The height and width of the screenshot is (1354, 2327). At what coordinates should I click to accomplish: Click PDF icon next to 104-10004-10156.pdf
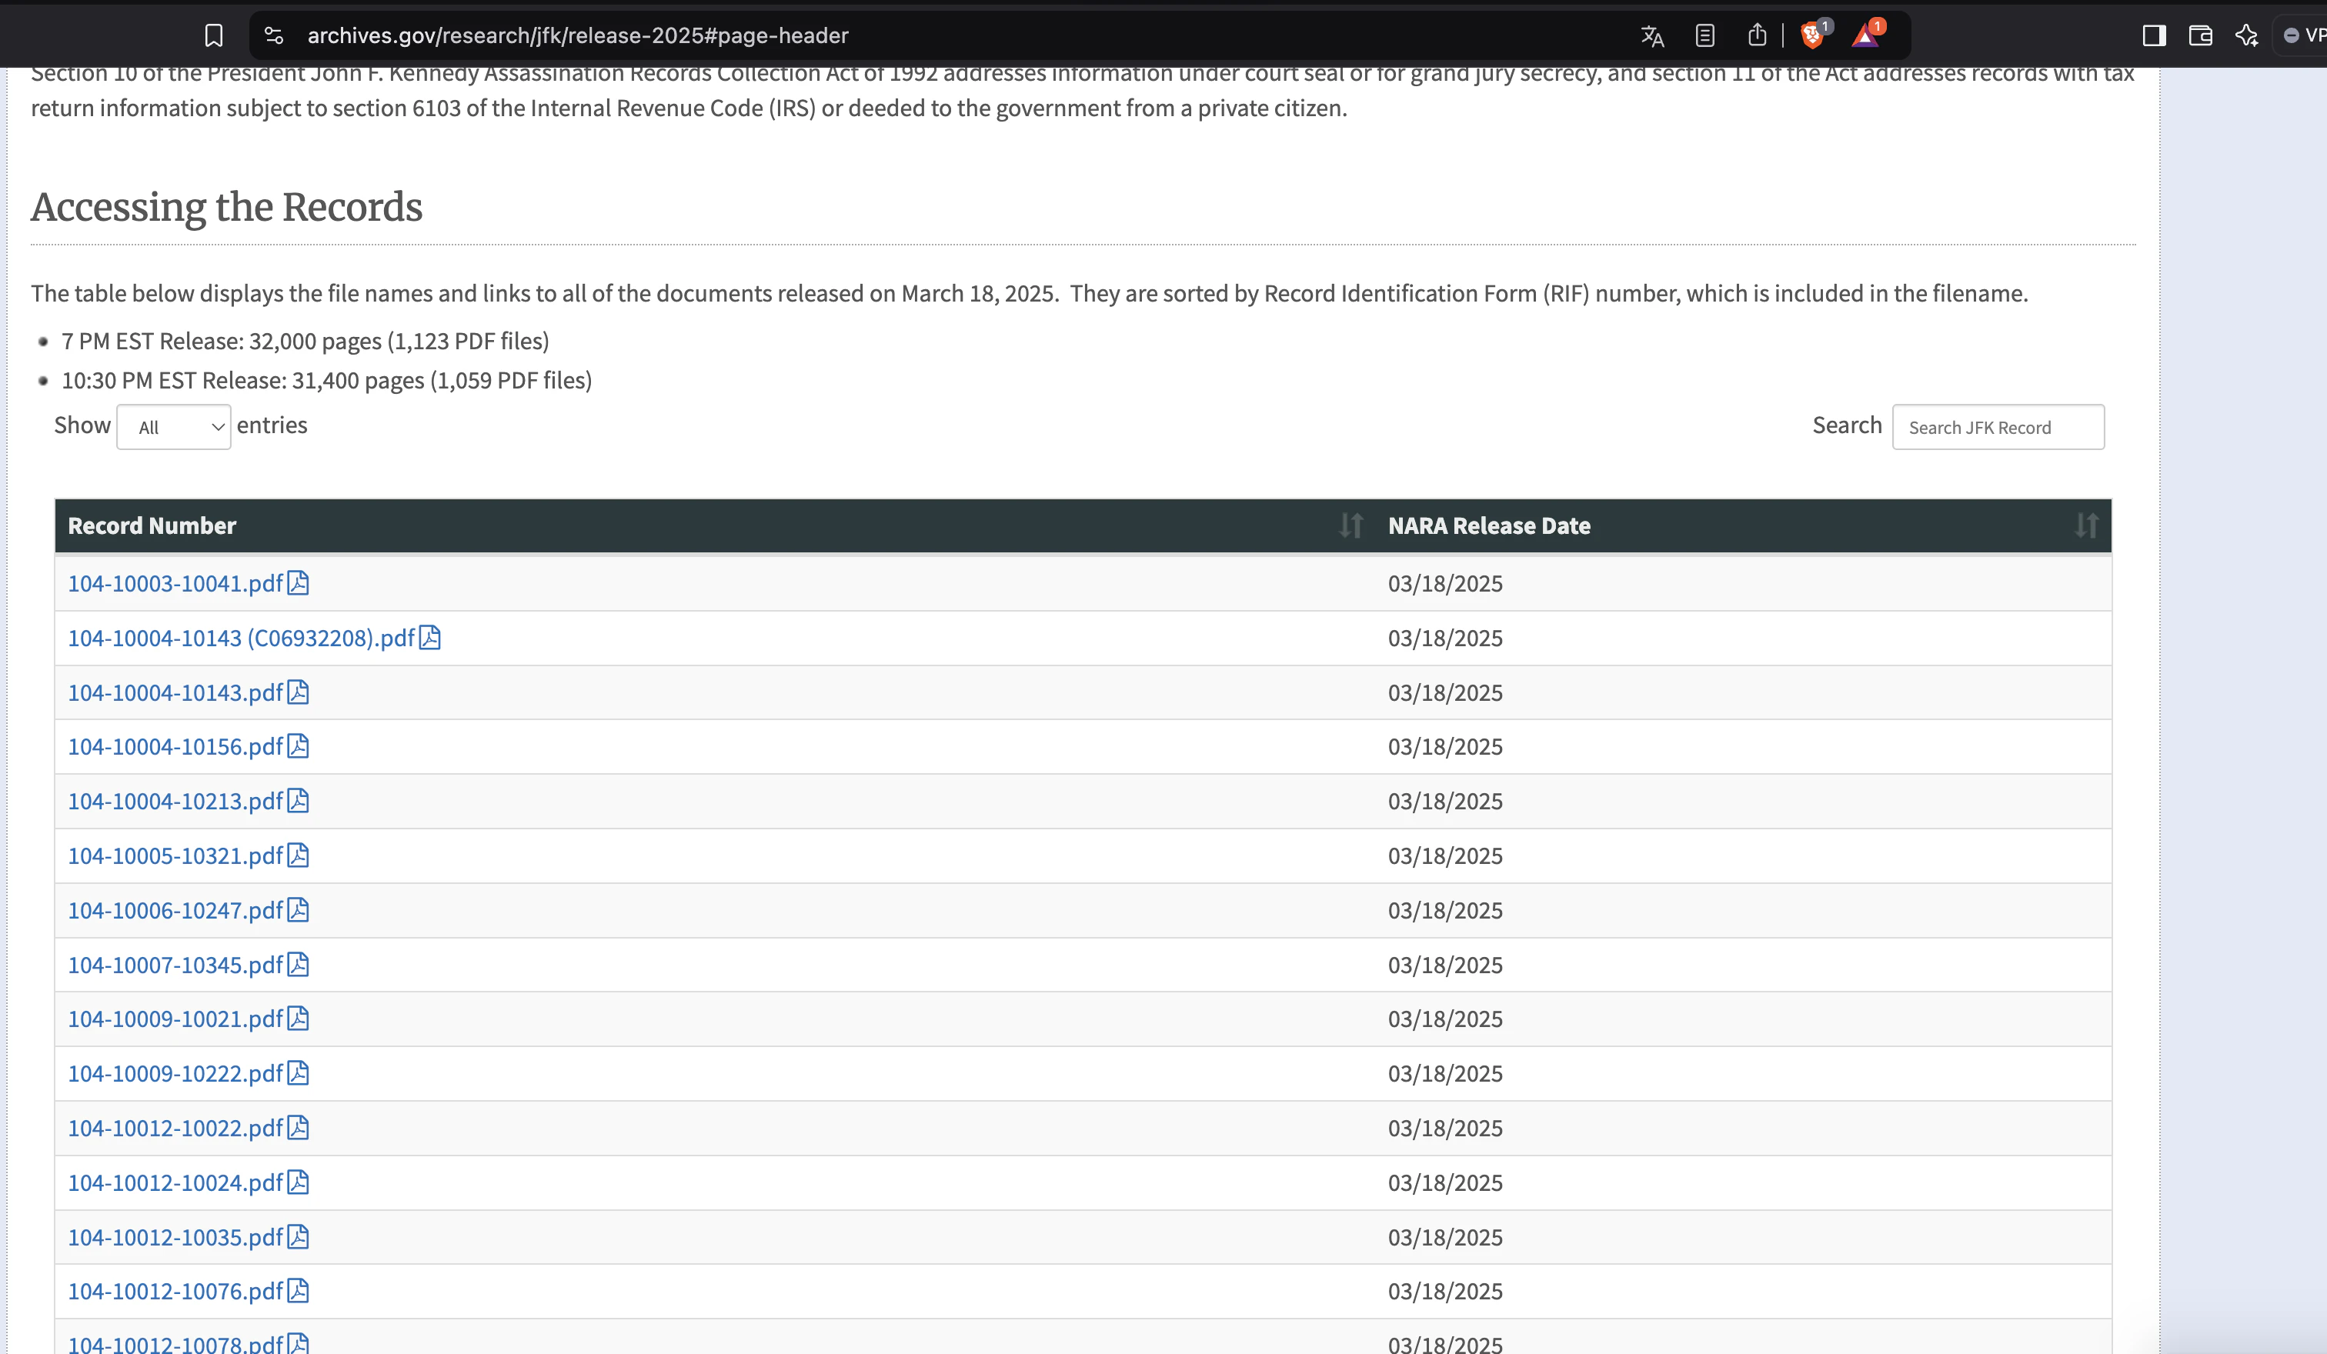point(297,745)
